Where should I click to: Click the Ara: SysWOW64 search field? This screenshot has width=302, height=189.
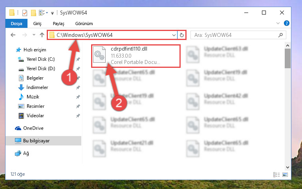235,35
